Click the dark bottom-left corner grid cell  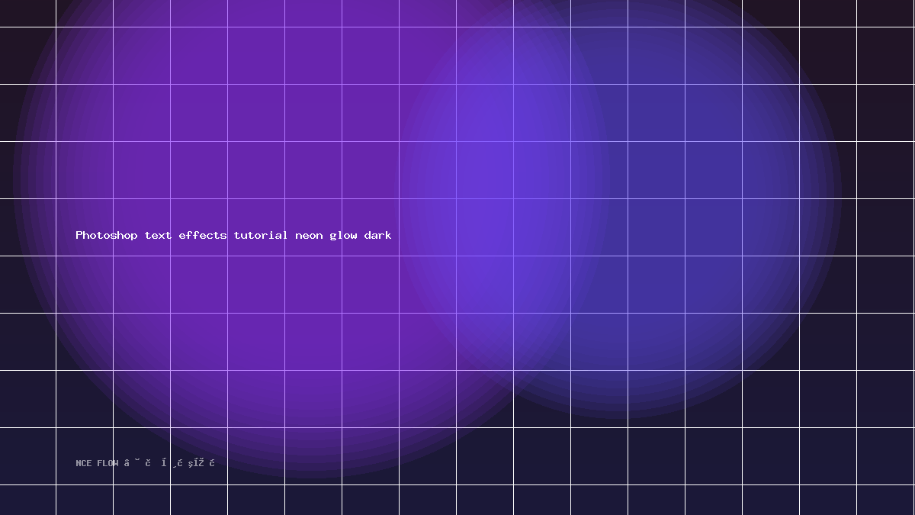(x=27, y=500)
